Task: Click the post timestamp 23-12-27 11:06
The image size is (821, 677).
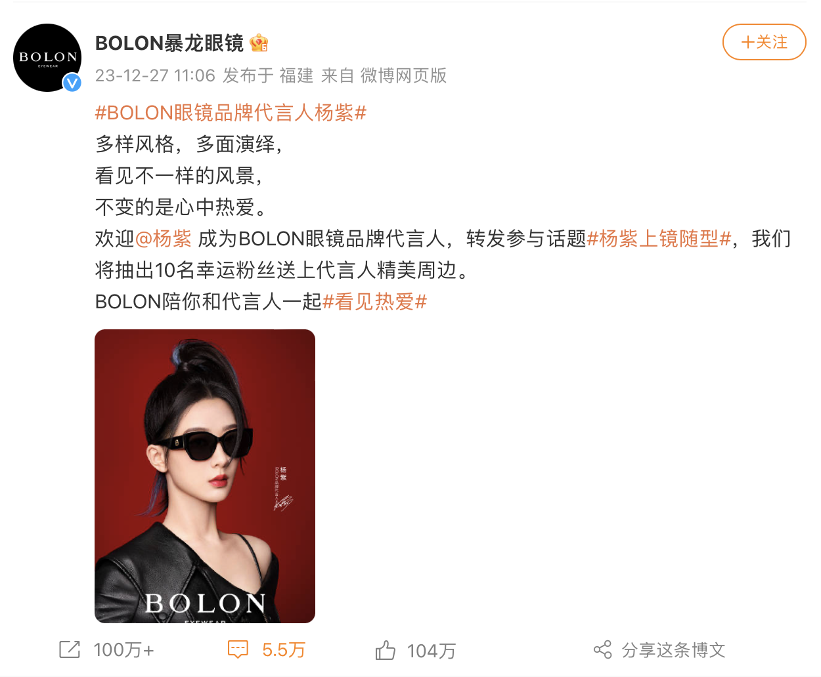Action: pyautogui.click(x=155, y=75)
